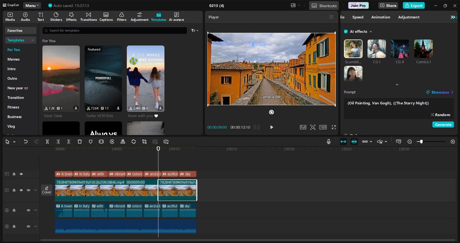Open the linkage options dropdown arrow

click(371, 142)
